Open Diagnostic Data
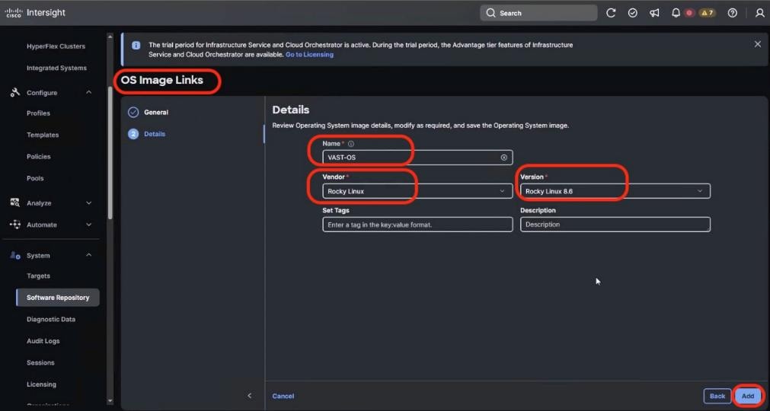The height and width of the screenshot is (411, 770). click(51, 319)
